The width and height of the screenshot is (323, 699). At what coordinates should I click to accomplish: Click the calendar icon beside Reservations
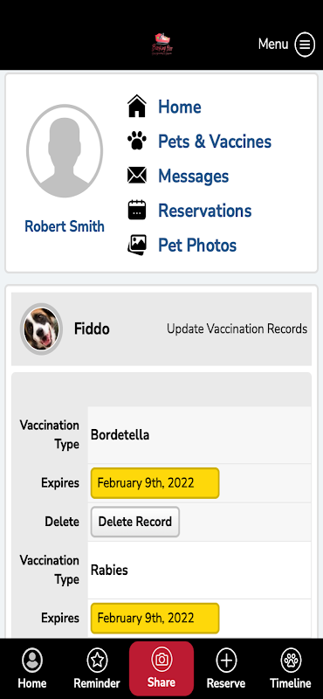coord(137,210)
